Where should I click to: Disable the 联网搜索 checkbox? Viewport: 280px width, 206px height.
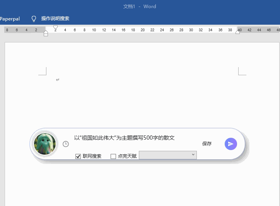[78, 156]
